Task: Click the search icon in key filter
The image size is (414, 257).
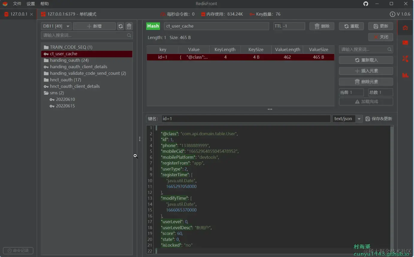Action: pos(129,35)
